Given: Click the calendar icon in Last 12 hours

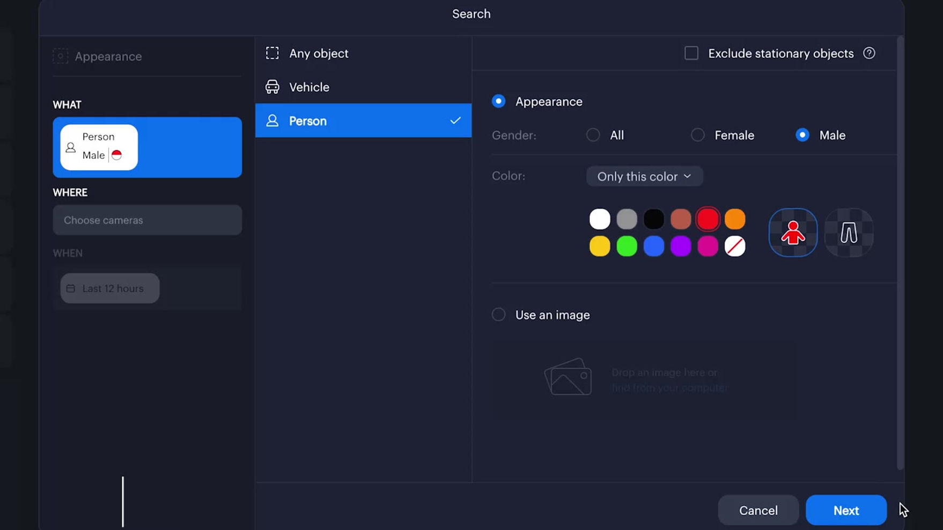Looking at the screenshot, I should [x=70, y=288].
